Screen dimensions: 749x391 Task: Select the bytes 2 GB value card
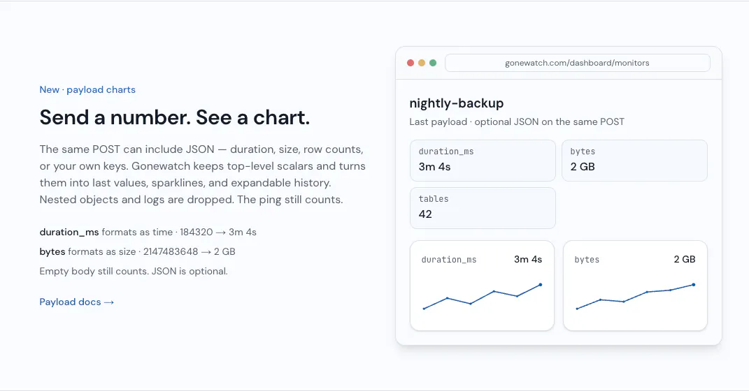point(634,160)
